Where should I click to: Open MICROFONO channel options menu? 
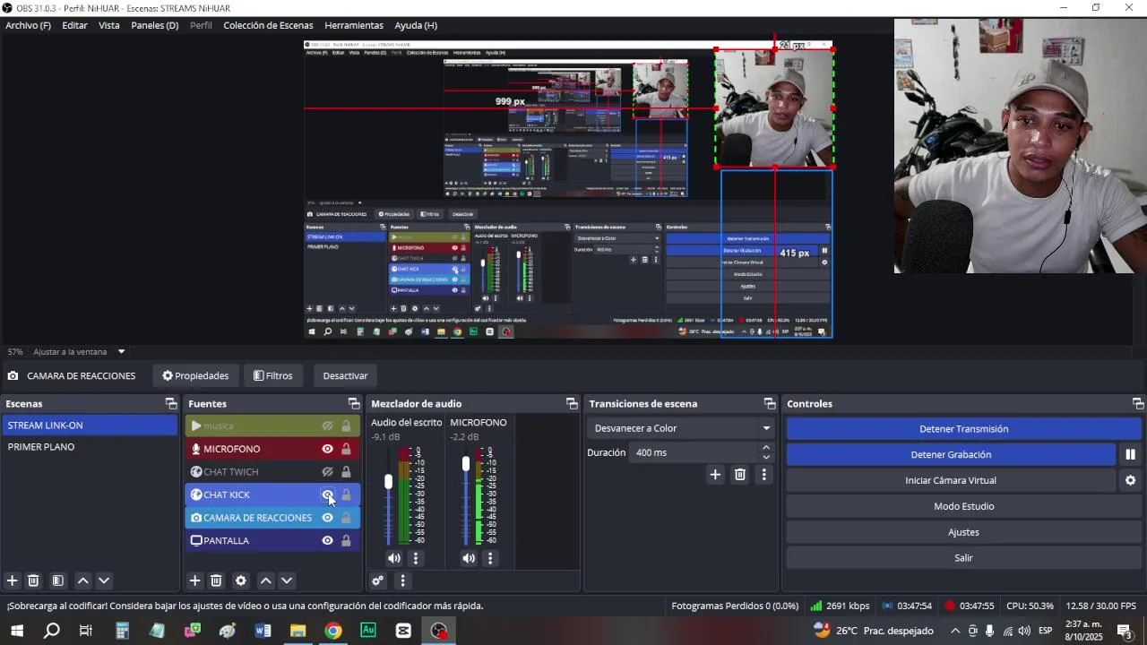489,558
